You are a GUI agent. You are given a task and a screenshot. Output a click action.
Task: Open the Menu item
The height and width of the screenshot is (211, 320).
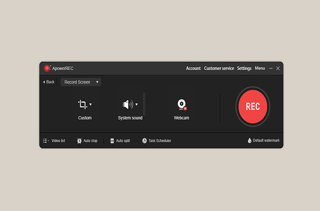click(260, 68)
